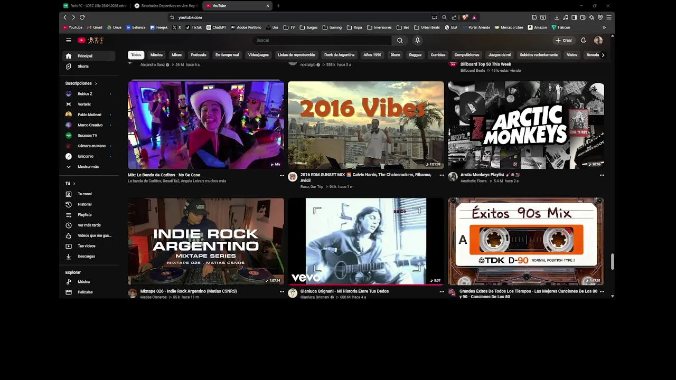Open options for 2016 EDM Sunset Mix
The width and height of the screenshot is (676, 380).
coord(442,175)
